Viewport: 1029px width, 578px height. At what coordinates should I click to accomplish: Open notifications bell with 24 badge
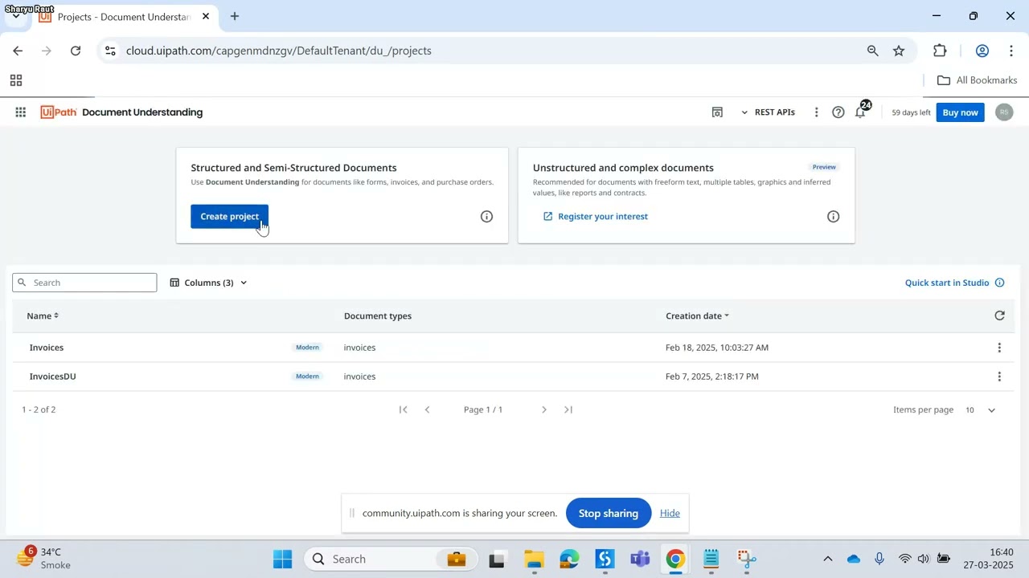click(861, 112)
